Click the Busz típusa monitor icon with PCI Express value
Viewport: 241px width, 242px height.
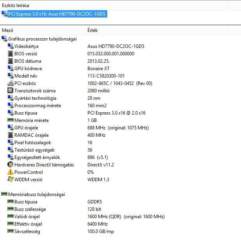click(x=10, y=113)
